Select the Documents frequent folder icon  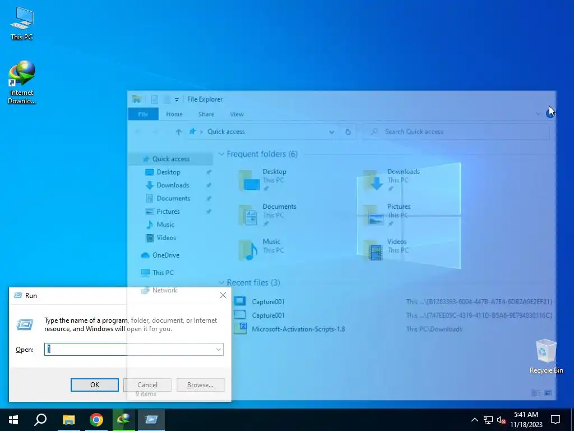coord(248,215)
